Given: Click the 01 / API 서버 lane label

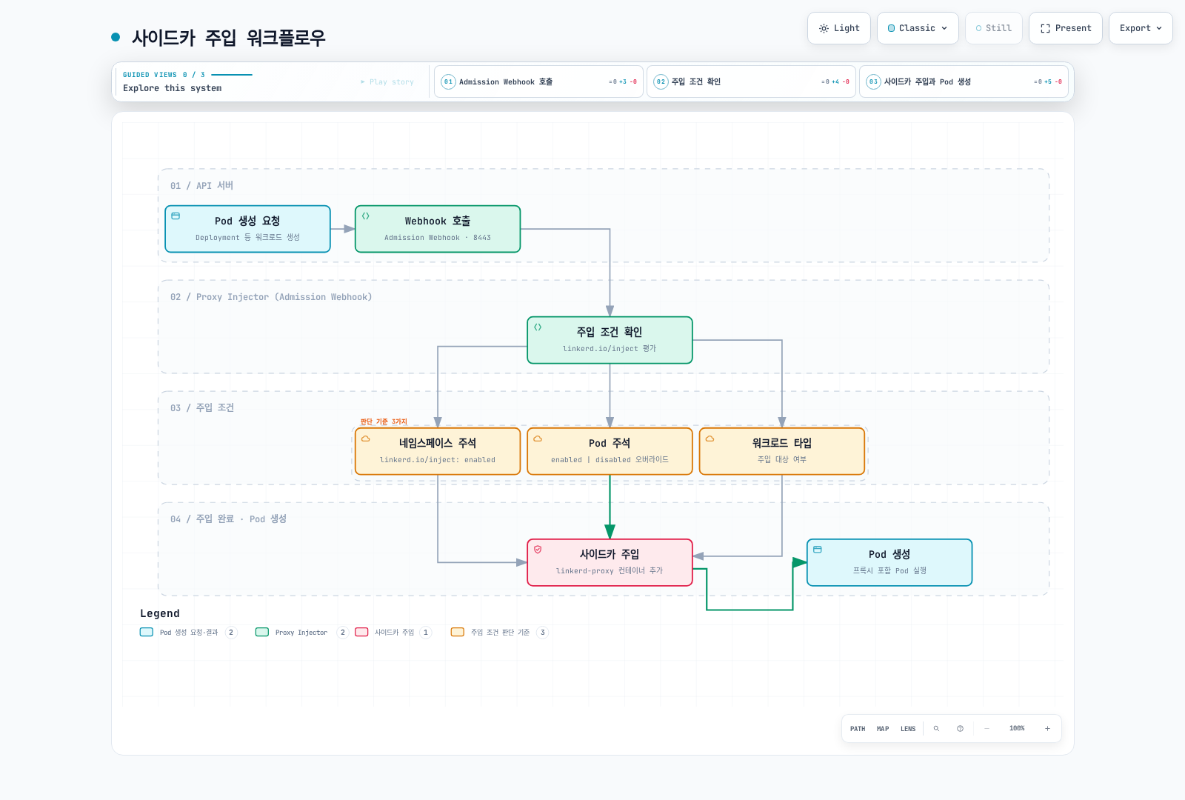Looking at the screenshot, I should point(201,186).
